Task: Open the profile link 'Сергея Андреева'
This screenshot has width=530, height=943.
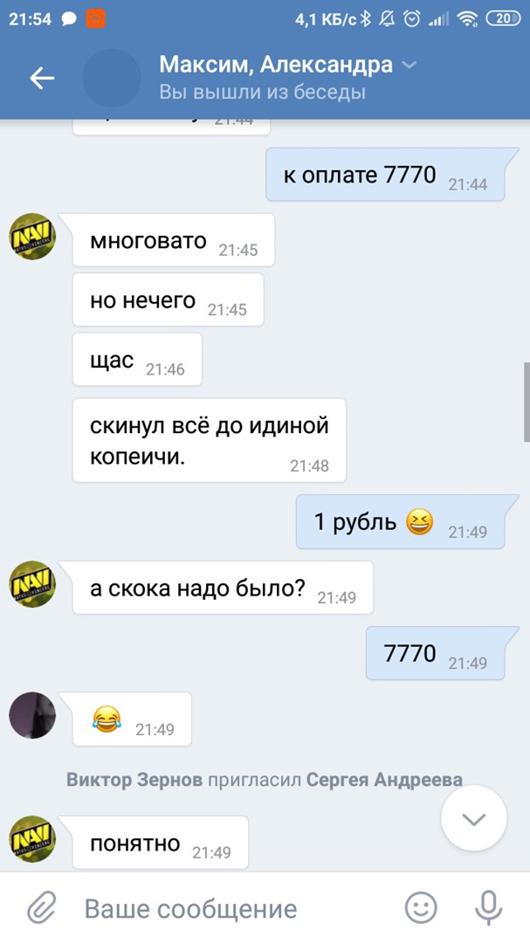Action: 384,780
